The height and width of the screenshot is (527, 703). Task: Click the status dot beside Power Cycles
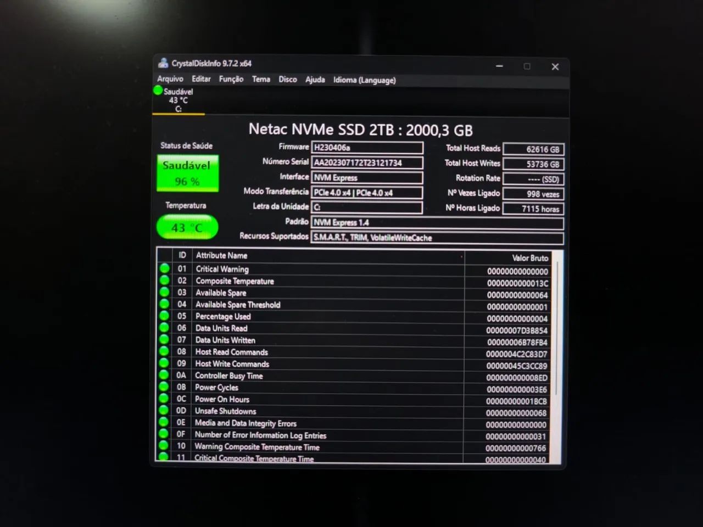(164, 387)
